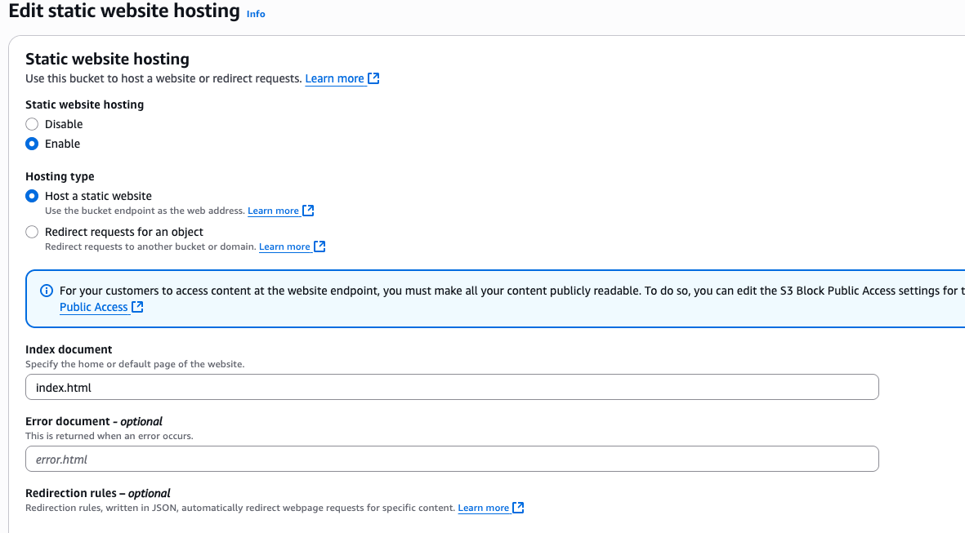Viewport: 965px width, 533px height.
Task: Click external icon beside Public Access link
Action: coord(137,307)
